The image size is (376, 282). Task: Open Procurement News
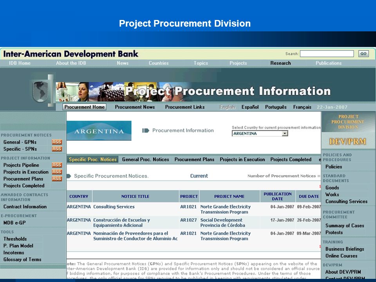pyautogui.click(x=135, y=107)
